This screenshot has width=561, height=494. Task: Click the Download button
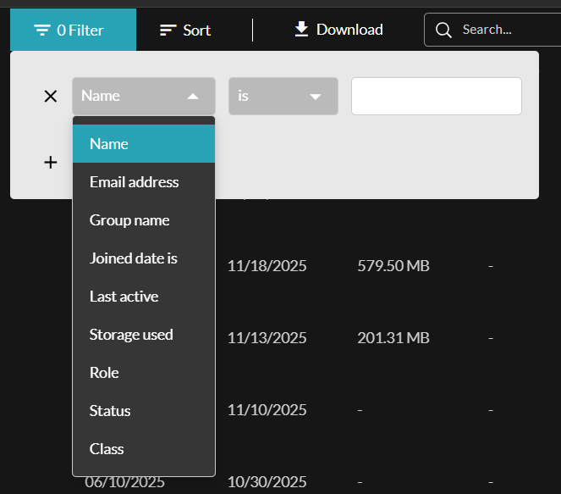[x=338, y=30]
